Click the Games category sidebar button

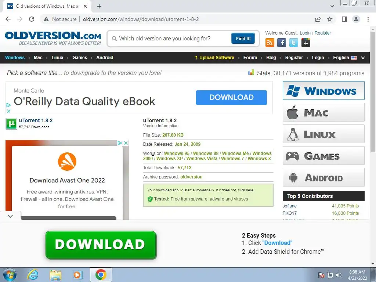coord(323,156)
